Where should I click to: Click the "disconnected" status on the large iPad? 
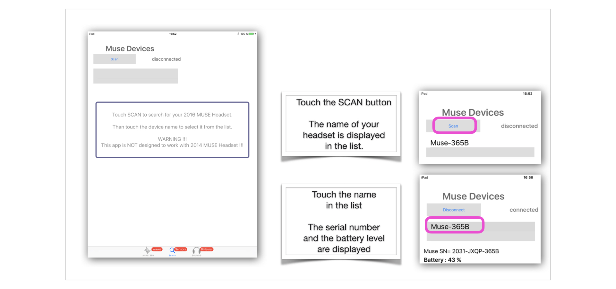pyautogui.click(x=166, y=59)
